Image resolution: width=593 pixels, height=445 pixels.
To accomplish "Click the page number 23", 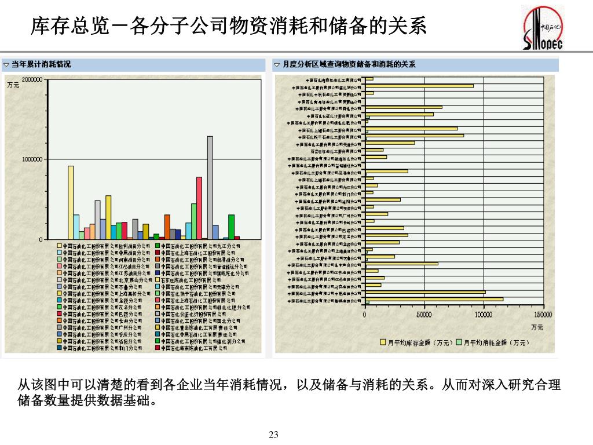I will click(x=273, y=435).
